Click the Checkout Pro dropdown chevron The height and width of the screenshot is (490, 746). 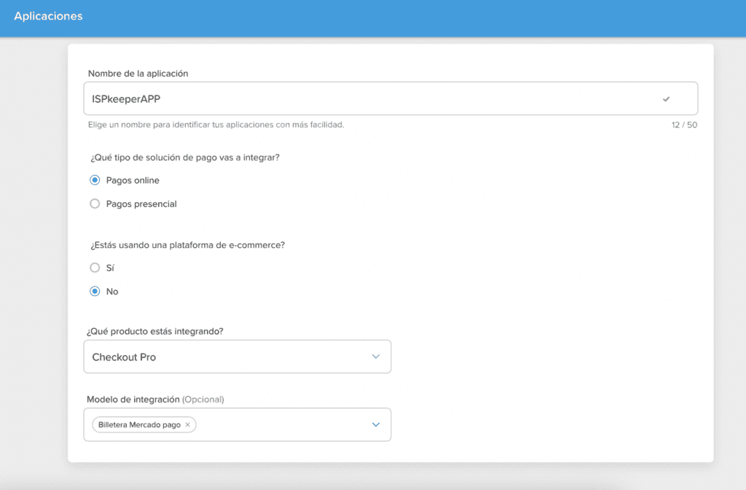(376, 357)
